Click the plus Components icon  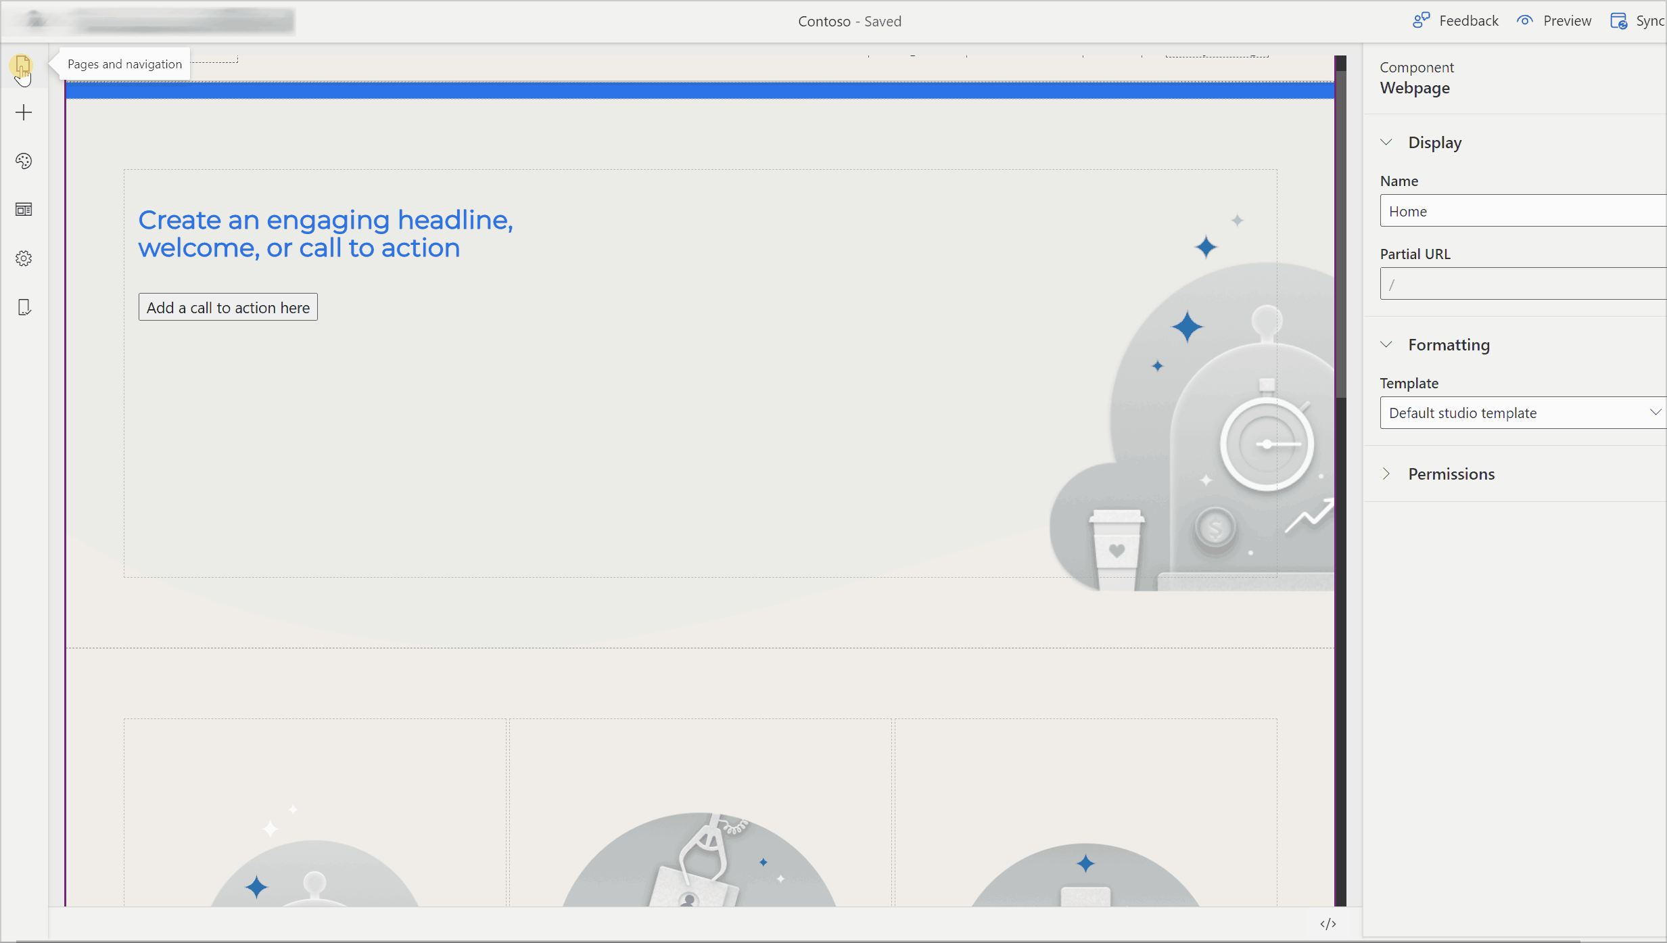[24, 112]
